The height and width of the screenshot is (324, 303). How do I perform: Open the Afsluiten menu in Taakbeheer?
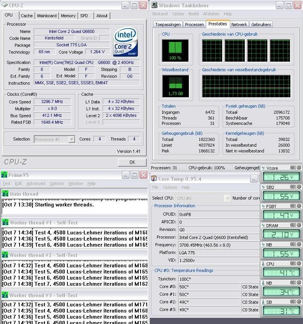(211, 14)
